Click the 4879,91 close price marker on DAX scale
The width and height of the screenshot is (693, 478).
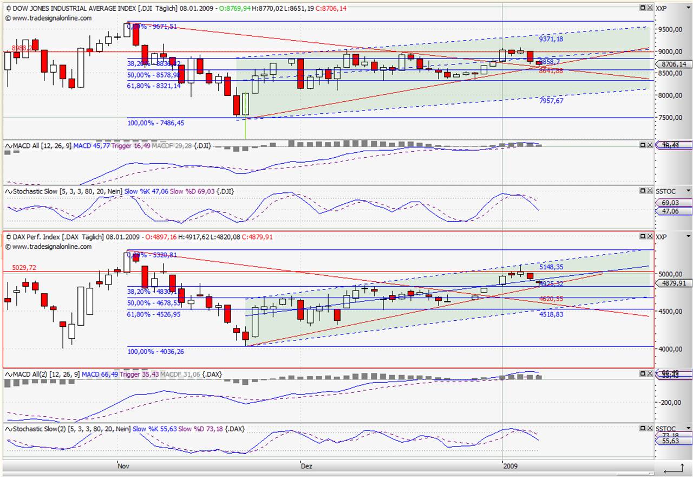[x=674, y=283]
